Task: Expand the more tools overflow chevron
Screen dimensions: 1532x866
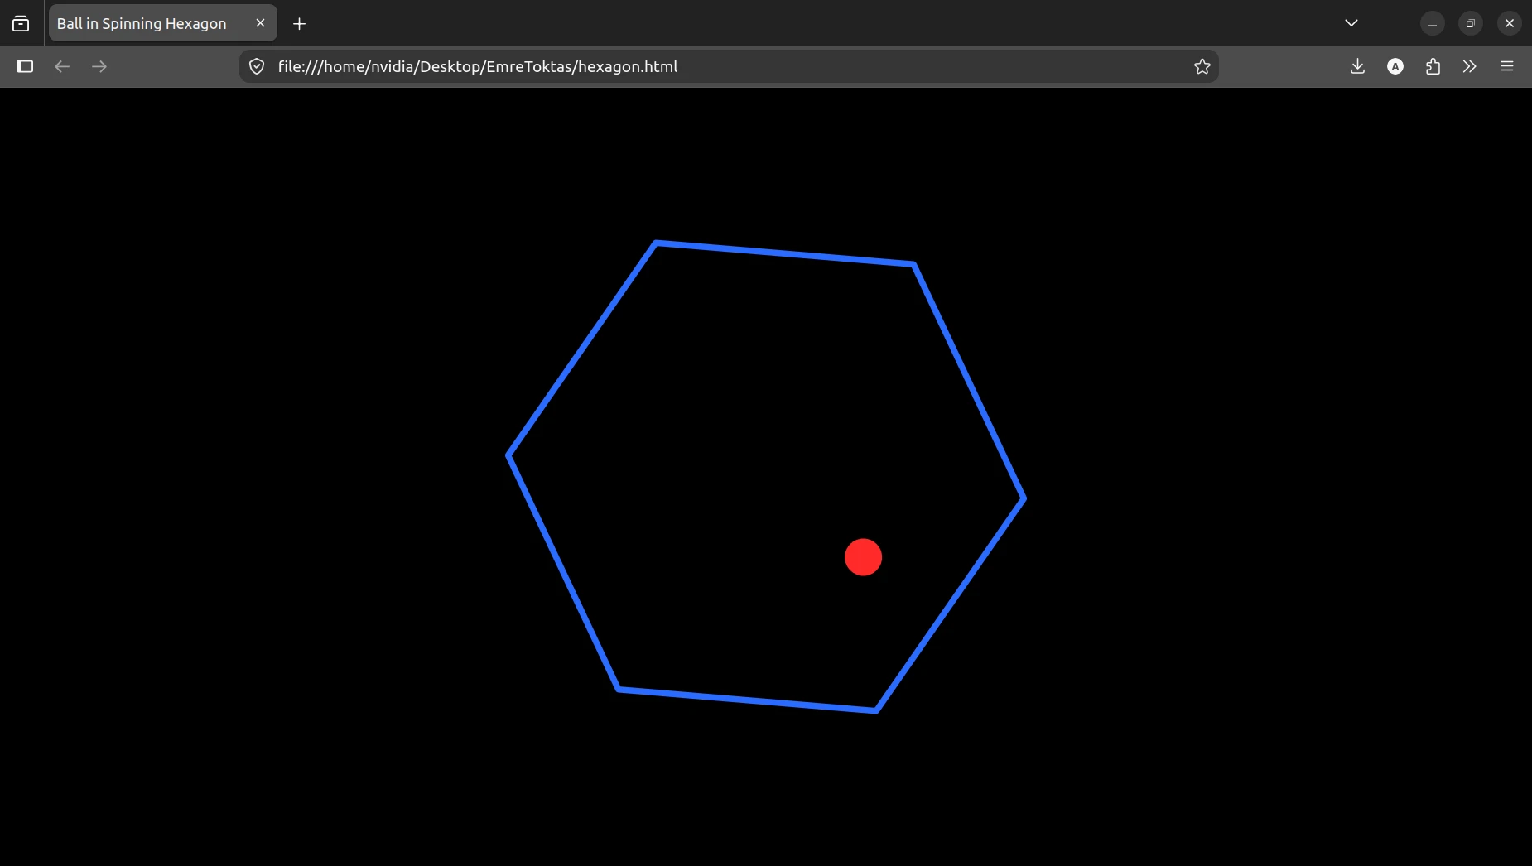Action: [1470, 66]
